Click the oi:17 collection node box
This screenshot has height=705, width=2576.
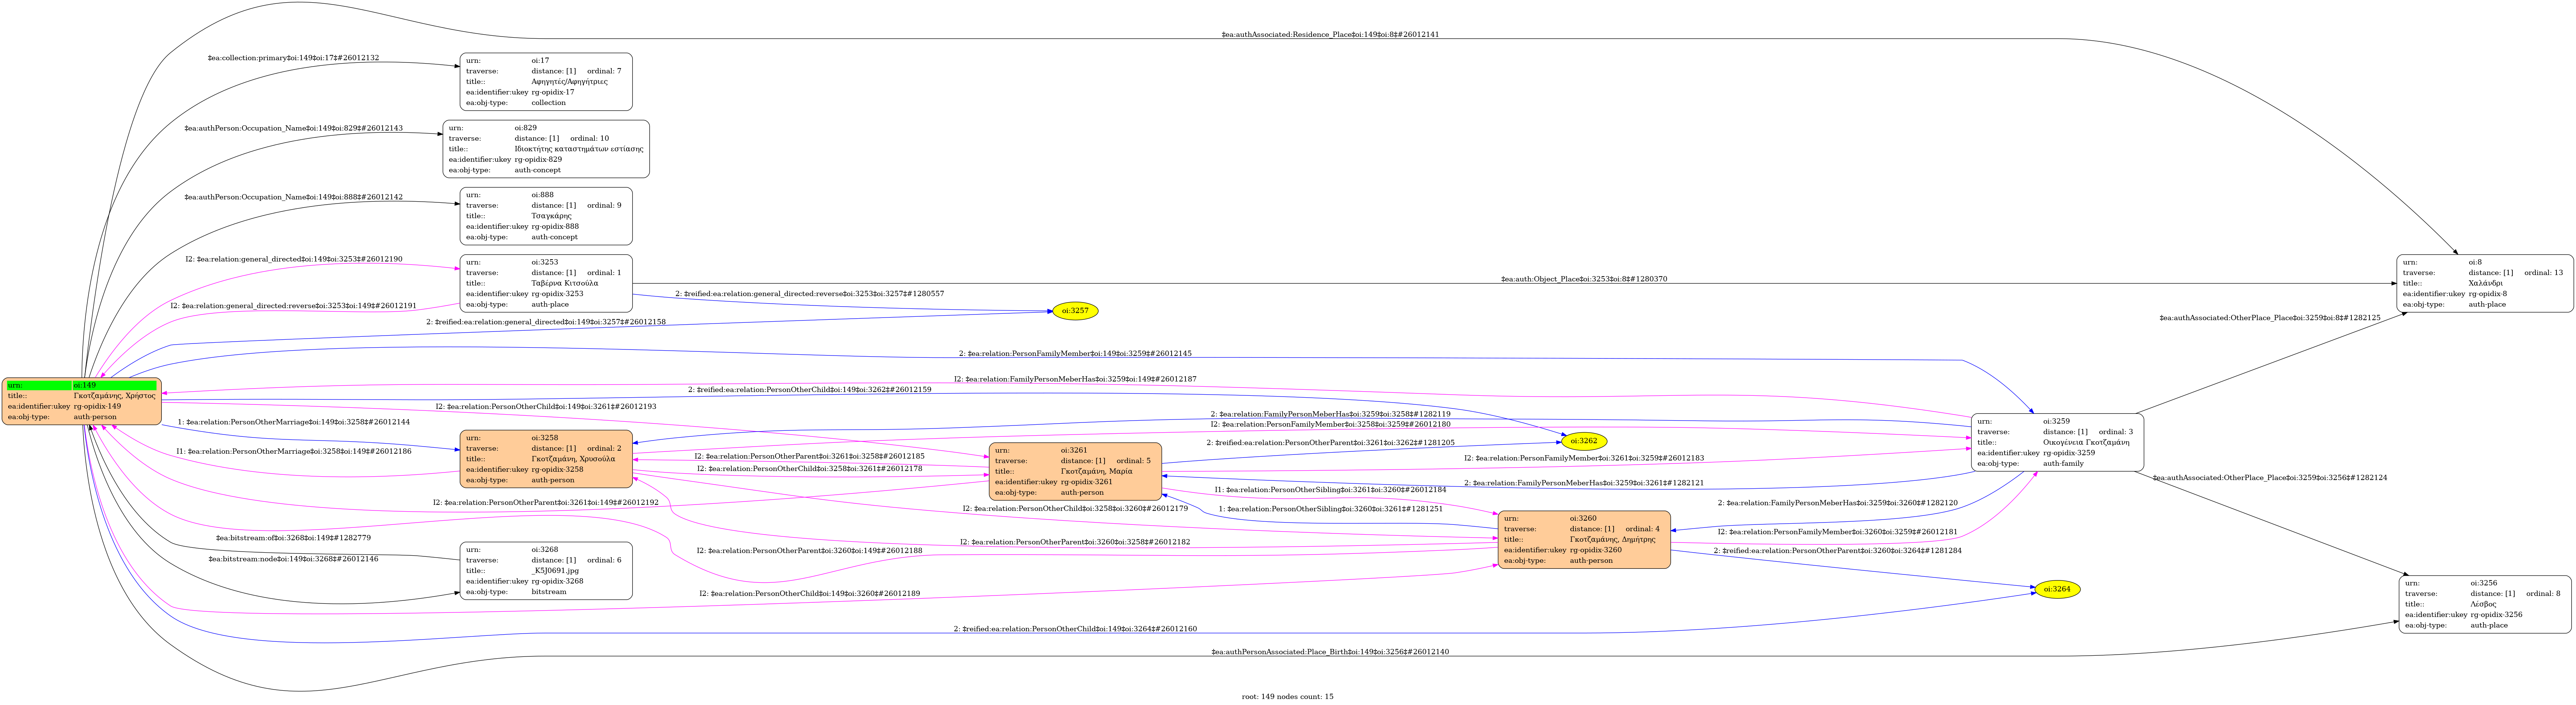[x=546, y=82]
